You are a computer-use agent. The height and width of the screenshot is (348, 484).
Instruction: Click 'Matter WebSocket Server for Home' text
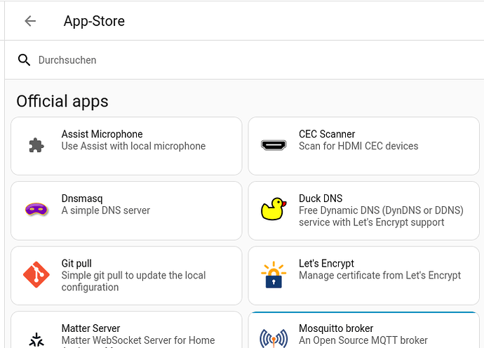138,340
